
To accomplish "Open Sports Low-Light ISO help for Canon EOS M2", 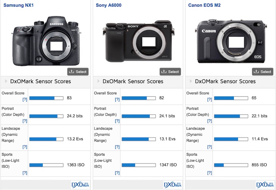I will [x=209, y=173].
